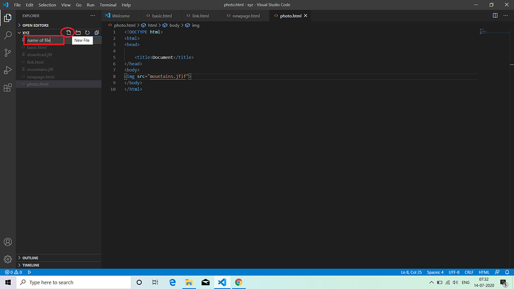The height and width of the screenshot is (289, 514).
Task: Click the run status bar play icon
Action: pyautogui.click(x=29, y=272)
